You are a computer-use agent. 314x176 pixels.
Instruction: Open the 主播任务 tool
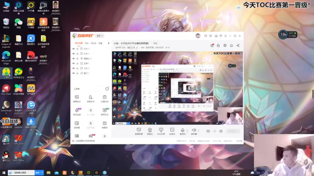[104, 99]
